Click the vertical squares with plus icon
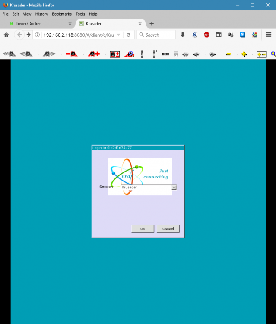This screenshot has height=324, width=276. click(155, 54)
